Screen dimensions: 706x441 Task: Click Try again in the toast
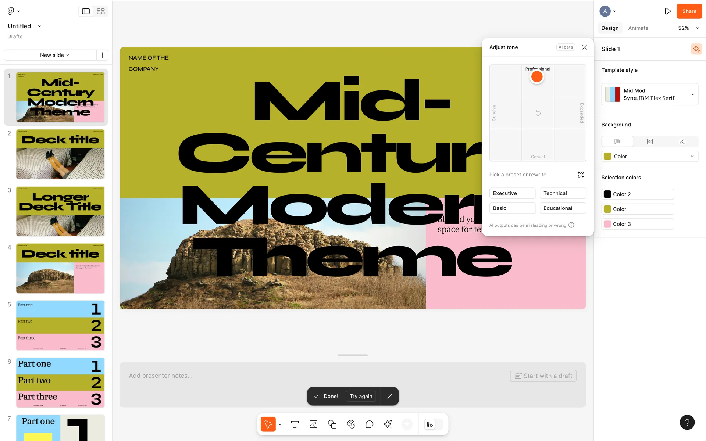361,396
